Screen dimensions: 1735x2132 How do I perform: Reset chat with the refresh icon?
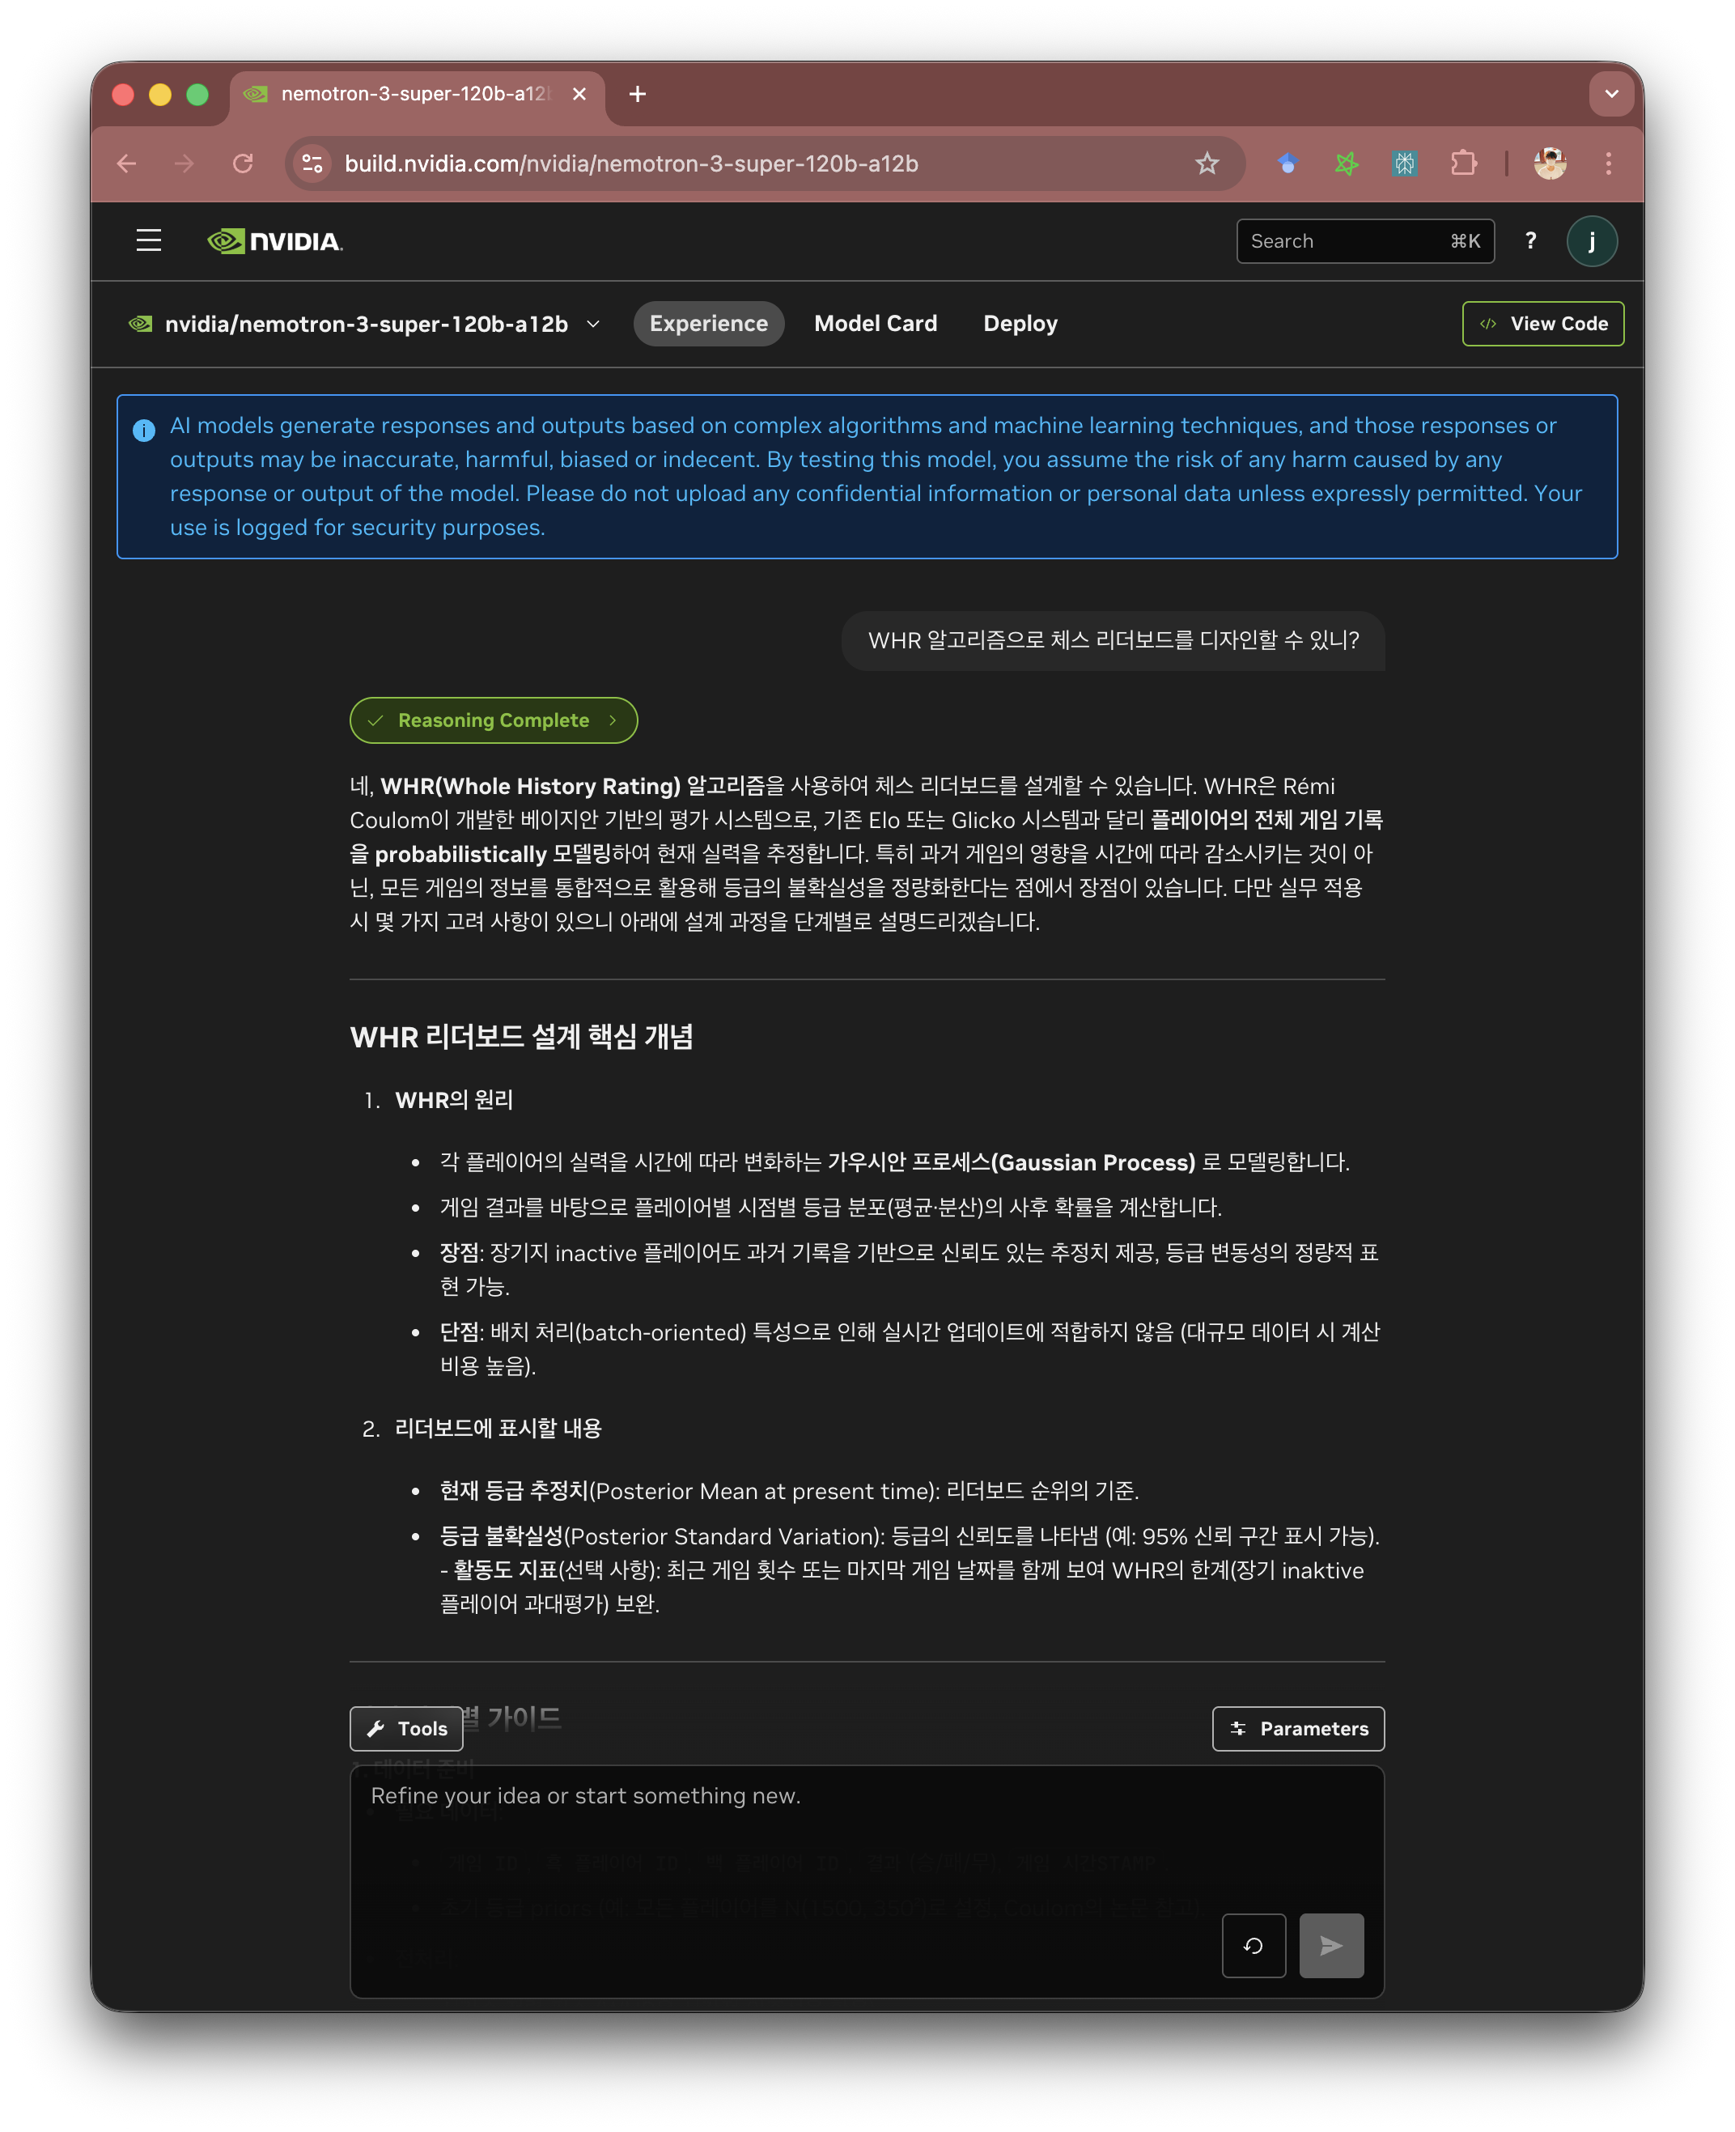[x=1254, y=1945]
